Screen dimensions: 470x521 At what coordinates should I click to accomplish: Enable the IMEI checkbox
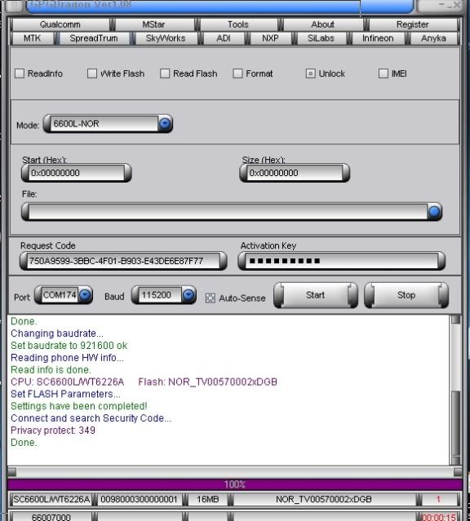(x=384, y=73)
